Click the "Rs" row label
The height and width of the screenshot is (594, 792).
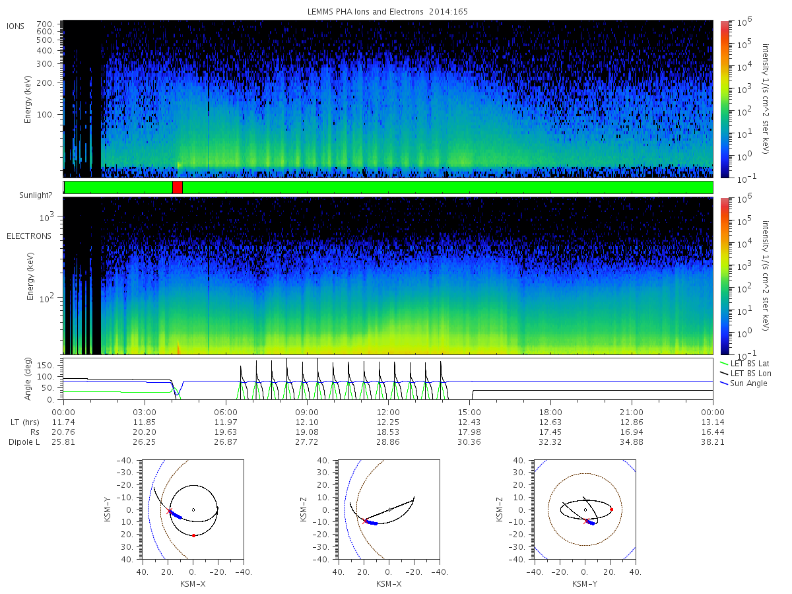pos(34,432)
